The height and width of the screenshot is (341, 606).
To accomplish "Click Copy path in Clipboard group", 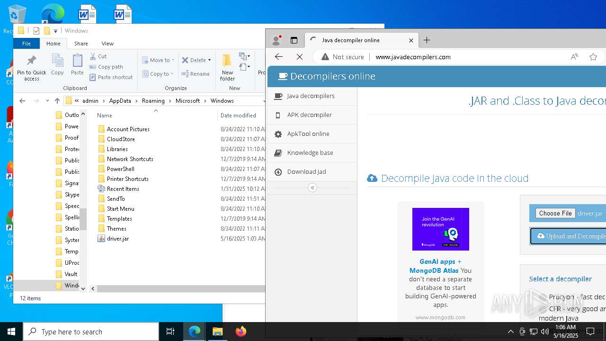I will (106, 67).
